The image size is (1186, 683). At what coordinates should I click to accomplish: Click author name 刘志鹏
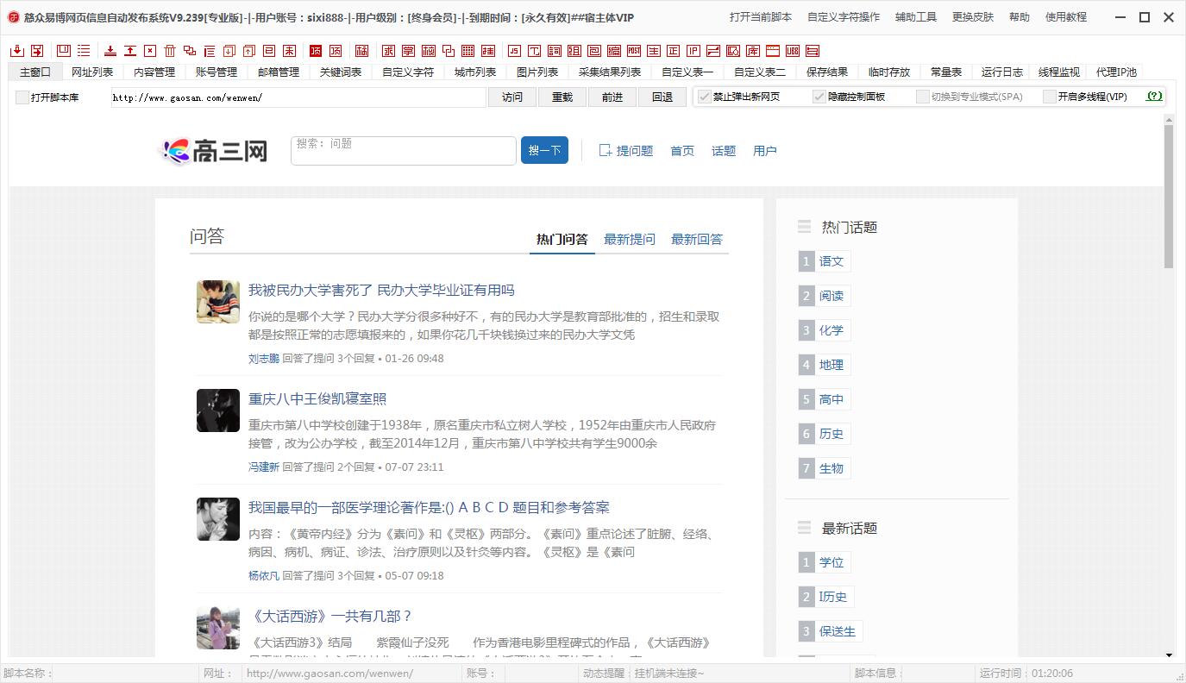(264, 359)
